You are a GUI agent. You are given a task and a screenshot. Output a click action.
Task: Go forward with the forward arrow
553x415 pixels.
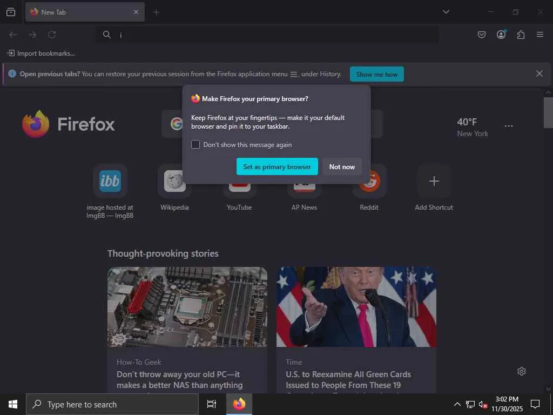point(32,35)
